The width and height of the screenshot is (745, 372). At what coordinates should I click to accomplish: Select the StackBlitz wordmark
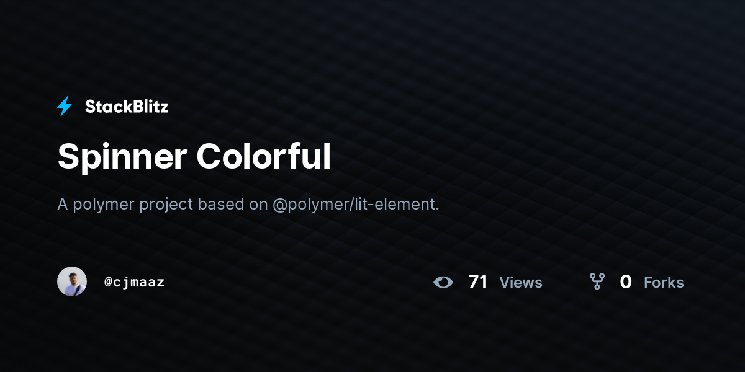tap(127, 107)
